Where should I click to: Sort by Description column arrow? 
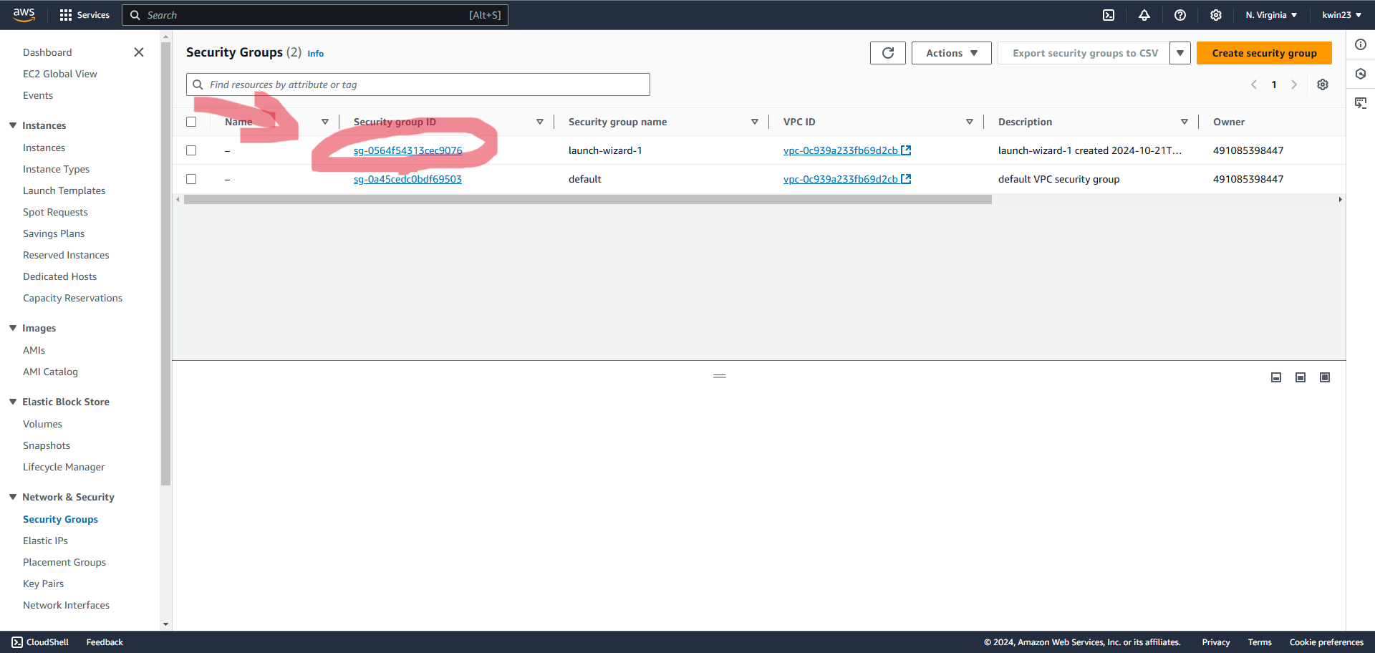[x=1185, y=122]
